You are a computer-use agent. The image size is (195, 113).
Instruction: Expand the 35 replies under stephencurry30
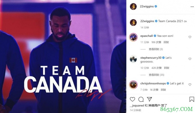click(157, 75)
